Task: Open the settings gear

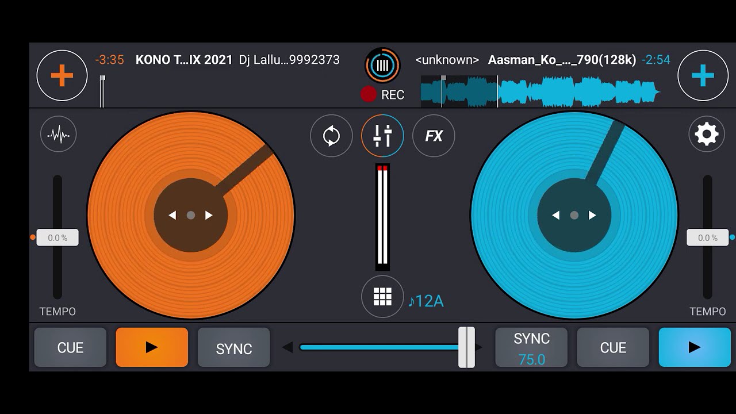Action: pyautogui.click(x=707, y=135)
